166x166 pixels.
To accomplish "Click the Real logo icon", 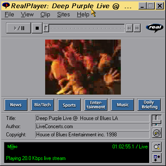I will click(x=155, y=28).
